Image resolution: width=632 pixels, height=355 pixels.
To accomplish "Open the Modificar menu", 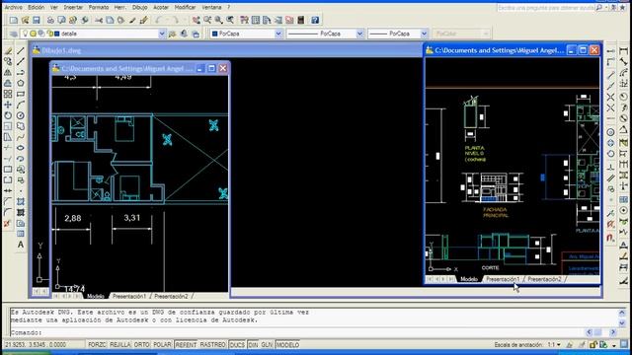I will pyautogui.click(x=185, y=7).
